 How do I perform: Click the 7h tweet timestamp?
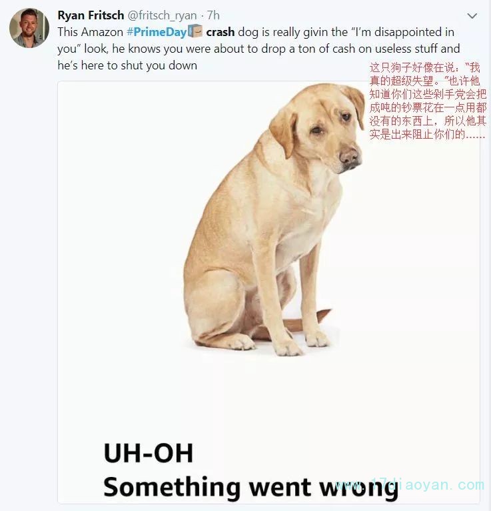(213, 15)
